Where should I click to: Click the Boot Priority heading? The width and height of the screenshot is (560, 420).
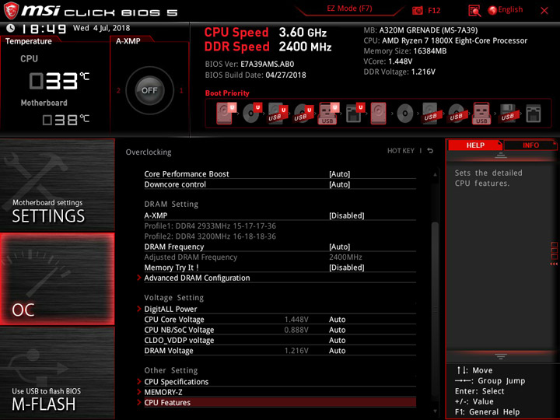coord(227,93)
